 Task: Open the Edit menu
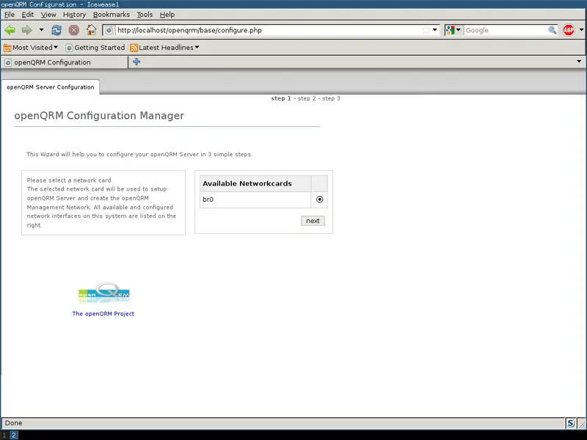click(28, 15)
